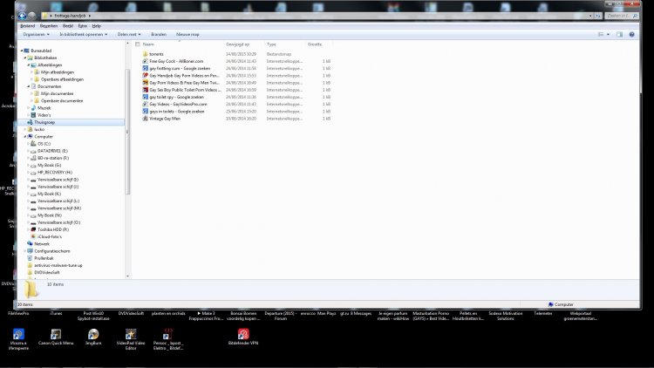This screenshot has width=654, height=368.
Task: Open the Bestand menu
Action: (x=28, y=26)
